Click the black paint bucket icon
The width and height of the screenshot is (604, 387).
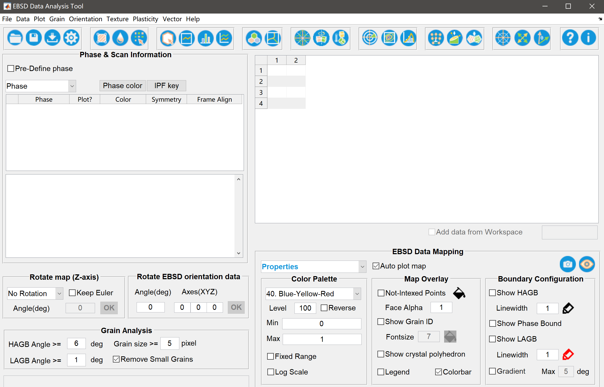point(459,293)
